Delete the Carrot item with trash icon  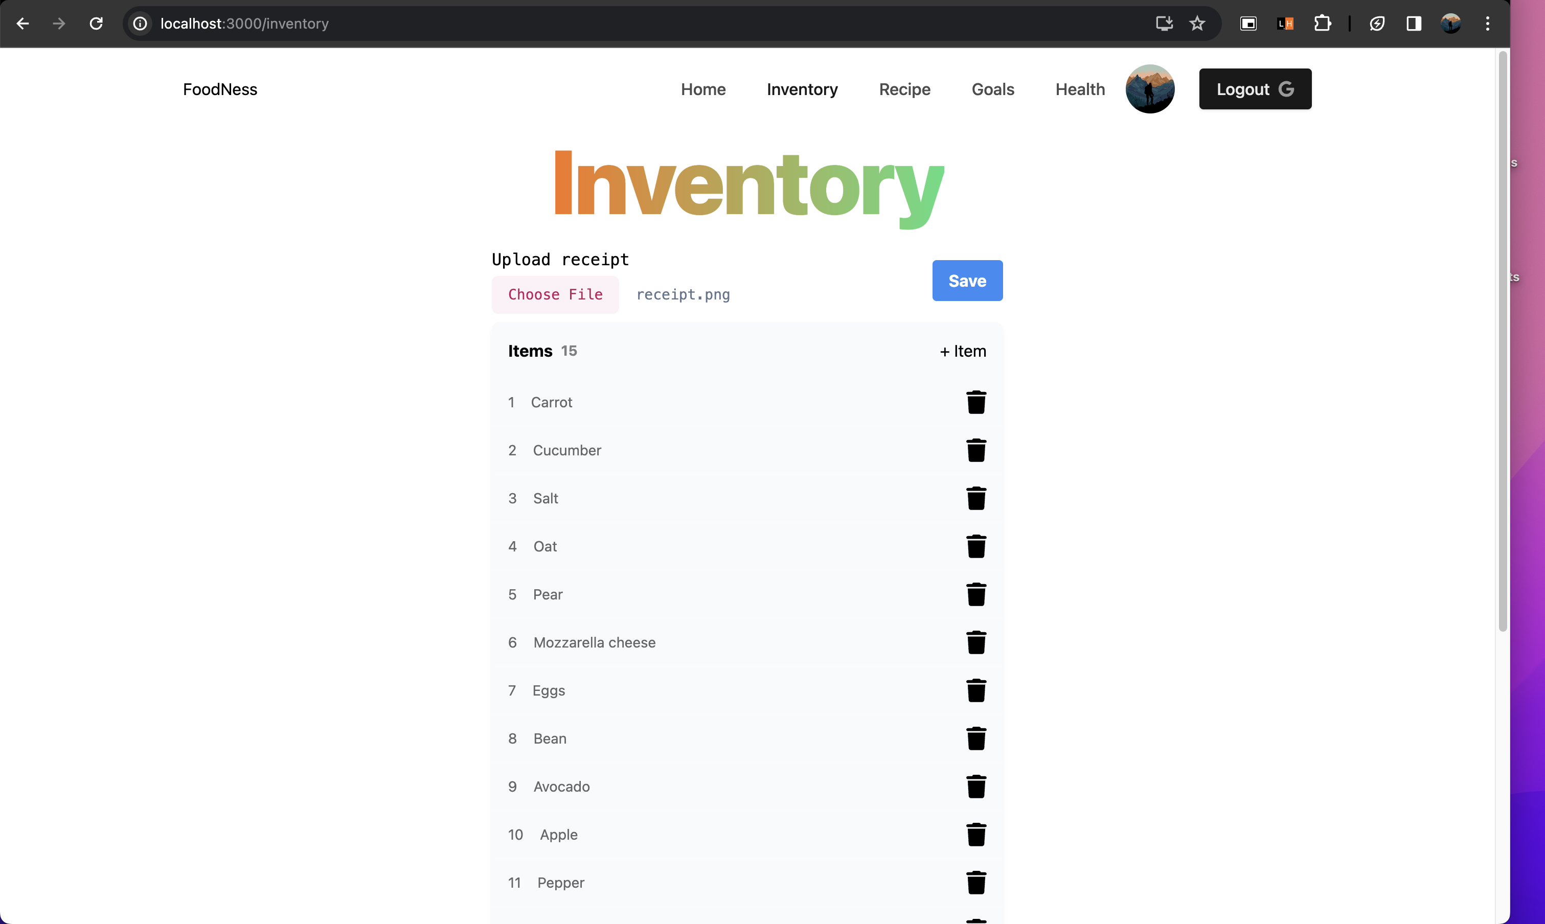pos(975,402)
